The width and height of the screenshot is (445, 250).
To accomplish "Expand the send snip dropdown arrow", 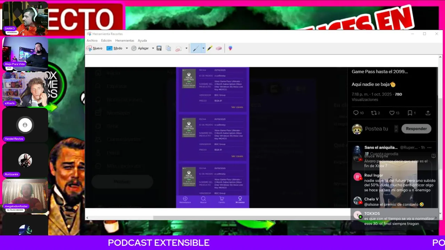I will (x=186, y=48).
